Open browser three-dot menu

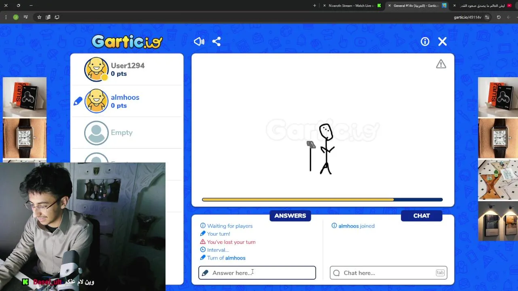(6, 17)
